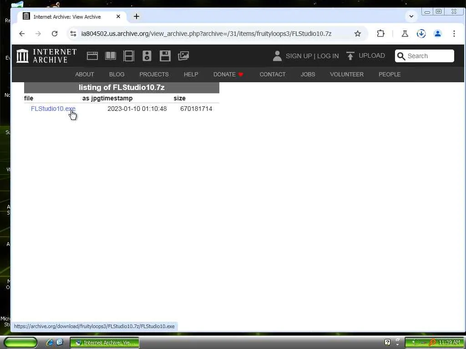Open Texts book icon

click(x=111, y=56)
